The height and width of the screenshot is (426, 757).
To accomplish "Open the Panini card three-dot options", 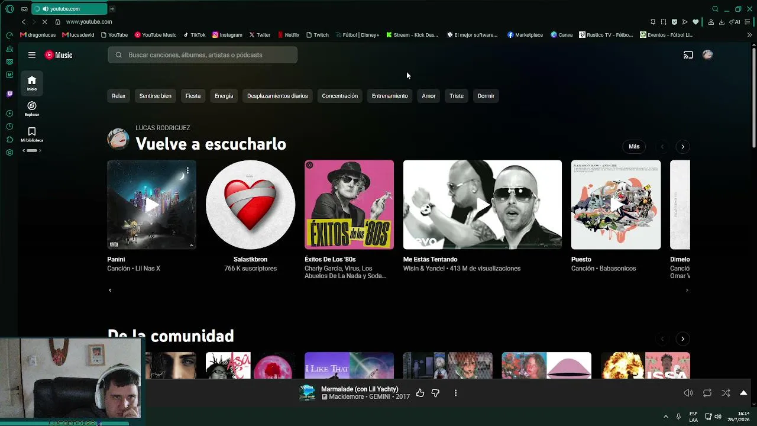I will (187, 170).
